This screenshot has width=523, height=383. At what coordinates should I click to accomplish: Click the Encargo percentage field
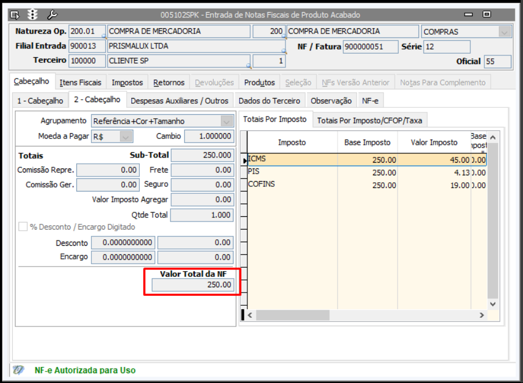tap(123, 257)
